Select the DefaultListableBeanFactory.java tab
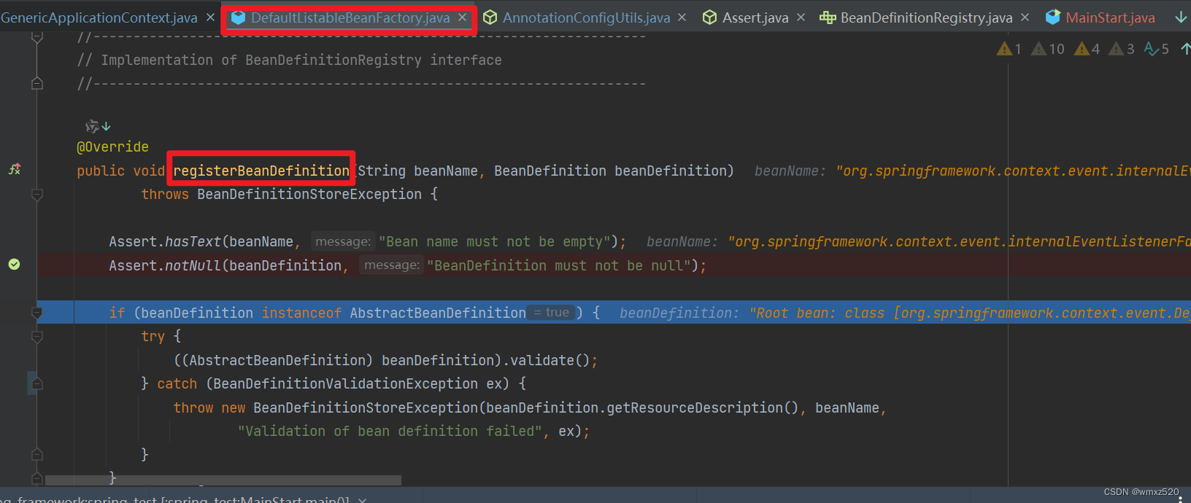This screenshot has height=503, width=1191. pyautogui.click(x=350, y=17)
